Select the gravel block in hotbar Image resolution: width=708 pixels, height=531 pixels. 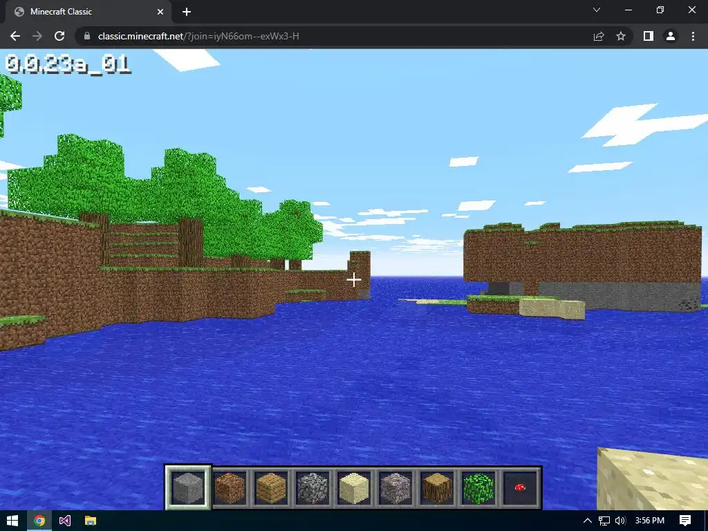395,487
